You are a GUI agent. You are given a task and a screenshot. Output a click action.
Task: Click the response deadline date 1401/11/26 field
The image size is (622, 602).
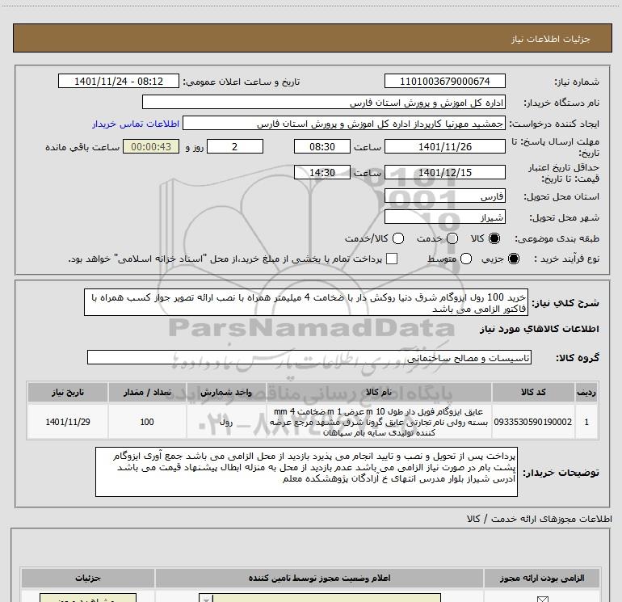[x=444, y=146]
